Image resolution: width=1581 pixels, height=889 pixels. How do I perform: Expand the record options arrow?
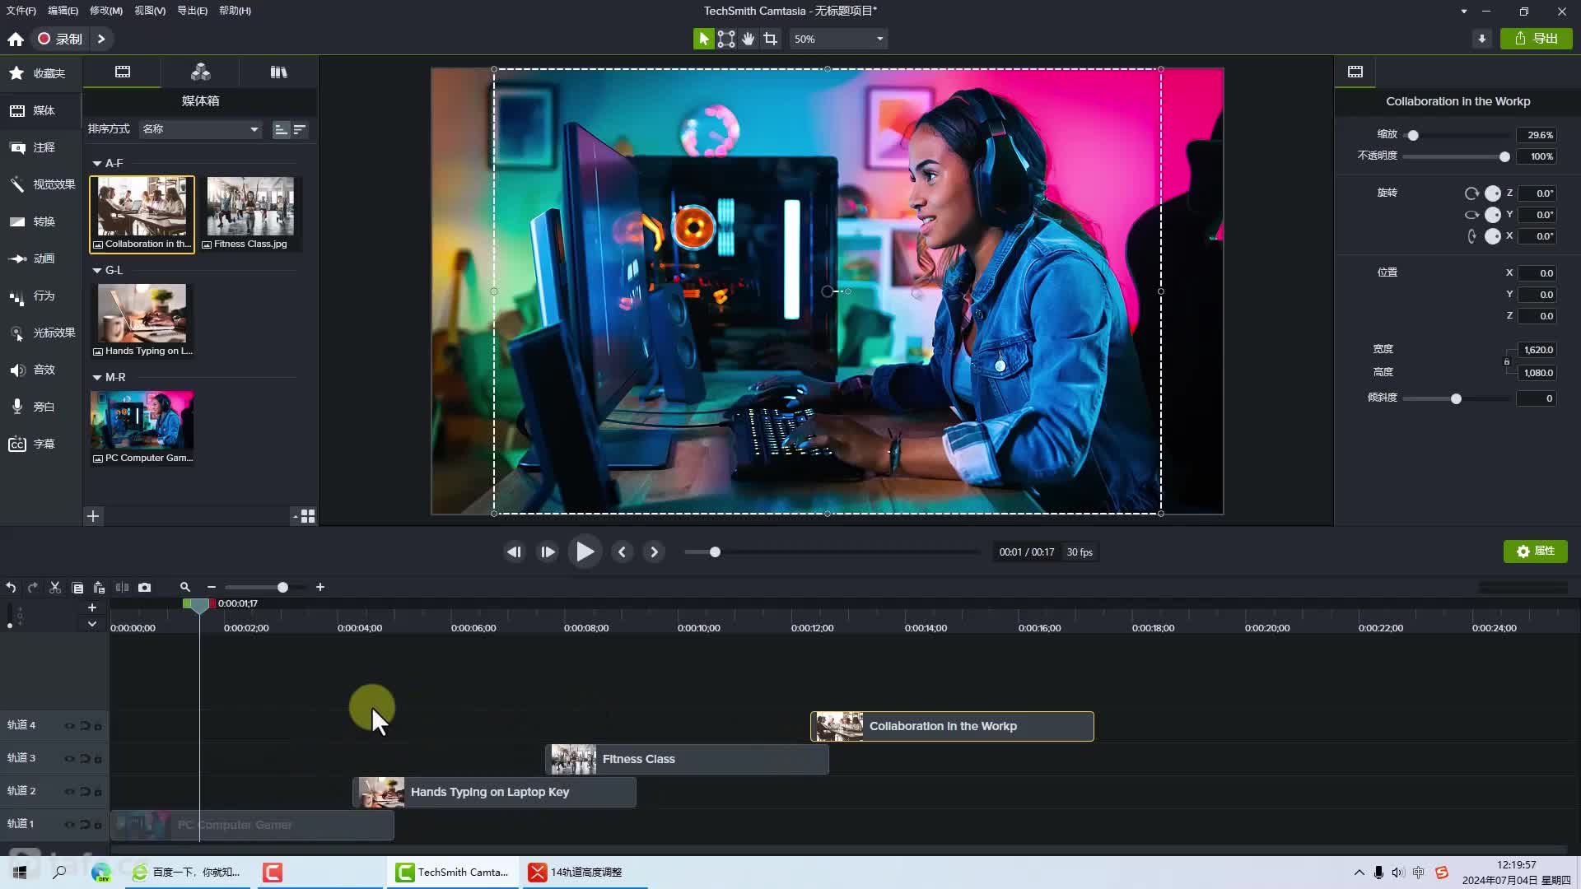[101, 39]
